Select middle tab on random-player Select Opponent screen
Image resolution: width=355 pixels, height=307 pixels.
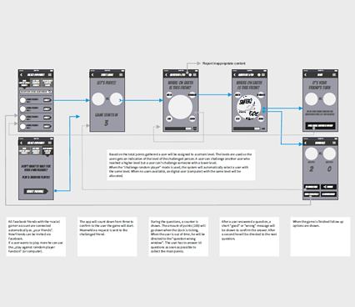36,151
